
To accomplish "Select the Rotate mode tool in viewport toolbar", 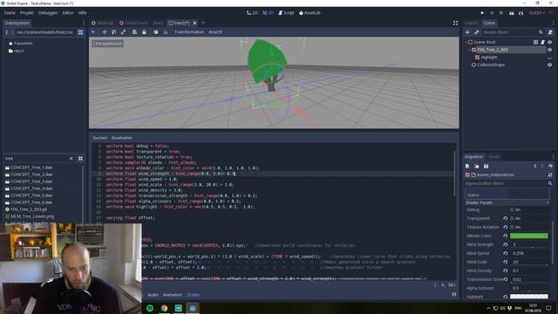I will pos(113,32).
